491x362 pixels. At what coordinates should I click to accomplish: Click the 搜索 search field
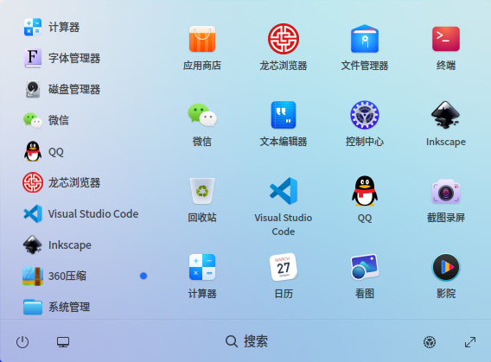tap(246, 341)
